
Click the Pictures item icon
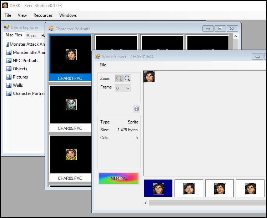point(9,77)
